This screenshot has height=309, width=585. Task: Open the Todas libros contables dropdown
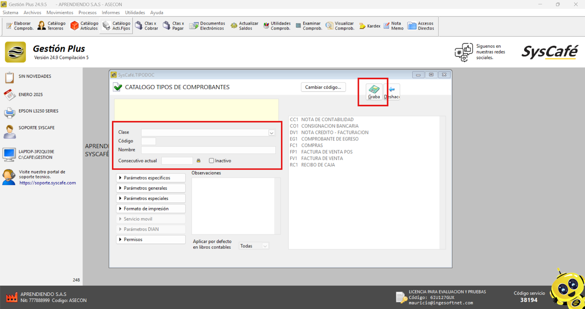click(265, 246)
